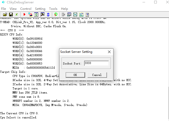This screenshot has width=169, height=121.
Task: Click the save floppy disk icon
Action: tap(11, 15)
